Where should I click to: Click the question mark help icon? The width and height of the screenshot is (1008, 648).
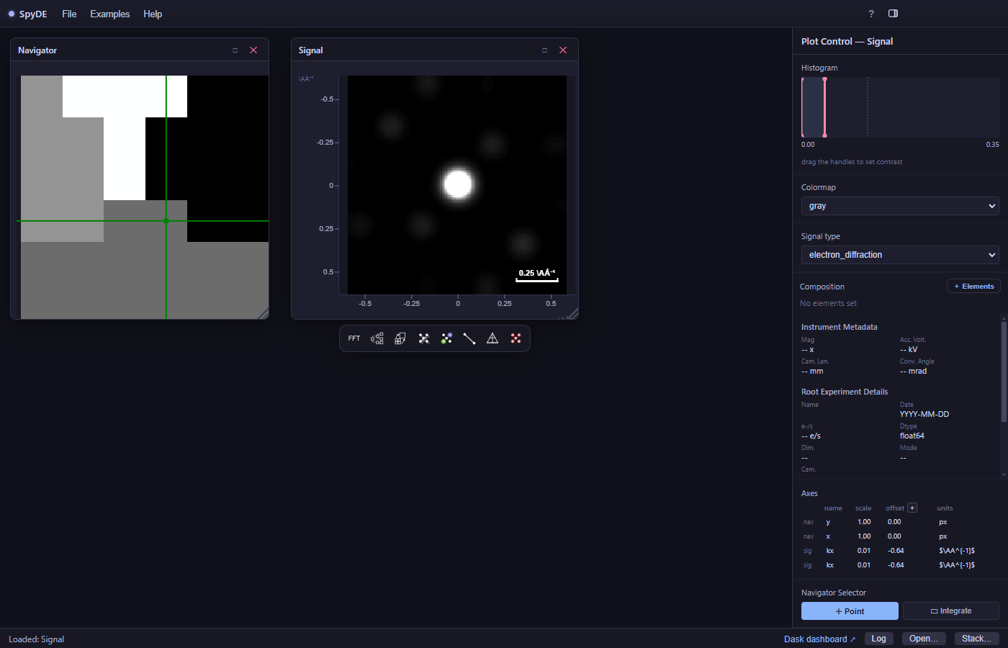pyautogui.click(x=871, y=14)
